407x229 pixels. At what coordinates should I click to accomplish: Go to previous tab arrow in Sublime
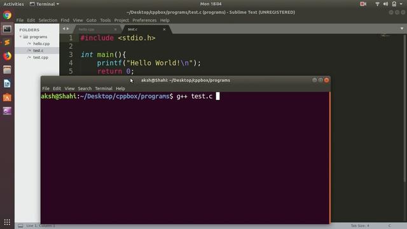[x=64, y=29]
